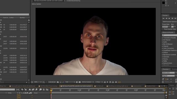Open the Comp Flowchart icon in viewer bar
177x99 pixels.
(113, 82)
